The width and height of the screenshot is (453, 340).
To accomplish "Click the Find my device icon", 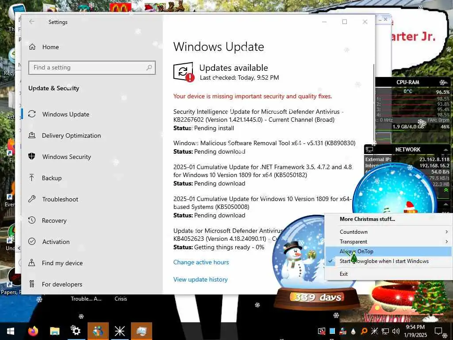I will pyautogui.click(x=32, y=263).
